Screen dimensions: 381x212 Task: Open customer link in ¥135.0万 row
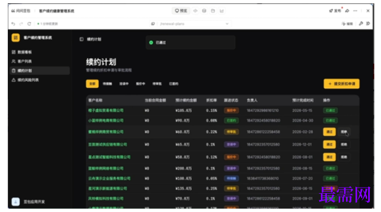pyautogui.click(x=107, y=189)
